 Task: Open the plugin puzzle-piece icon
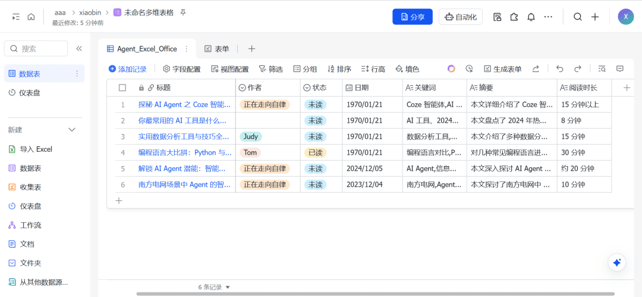pos(514,17)
